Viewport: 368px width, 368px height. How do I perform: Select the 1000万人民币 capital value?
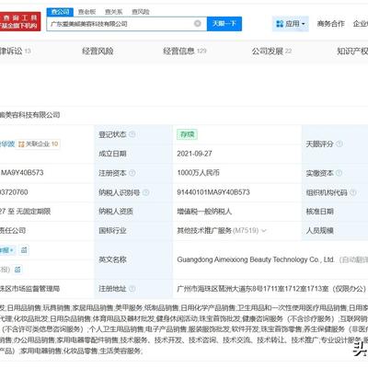[x=198, y=173]
